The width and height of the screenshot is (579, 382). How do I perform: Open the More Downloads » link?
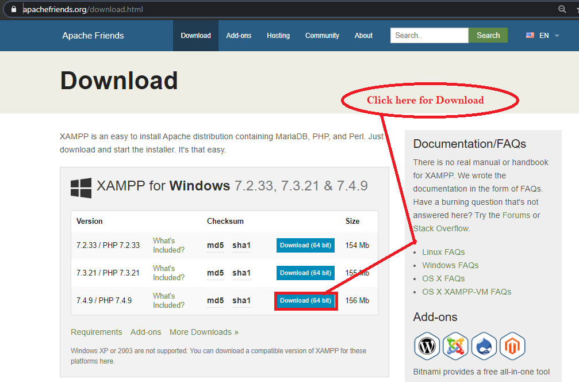click(x=204, y=332)
